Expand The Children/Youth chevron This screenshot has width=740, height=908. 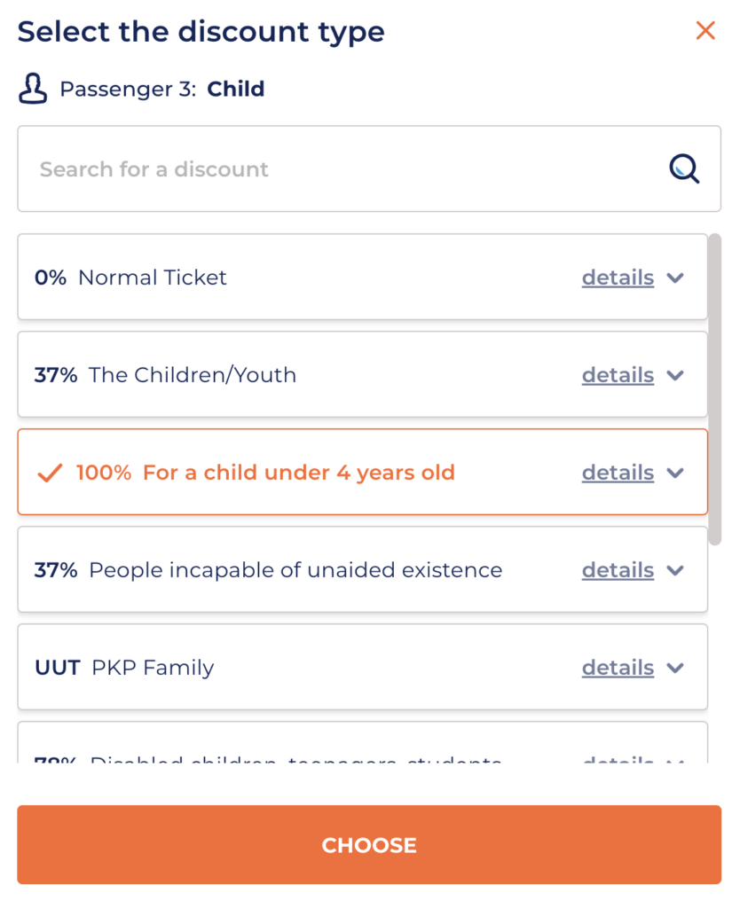click(675, 375)
